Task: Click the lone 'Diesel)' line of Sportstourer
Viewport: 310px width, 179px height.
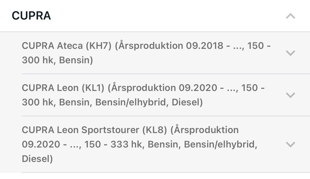Action: point(37,159)
